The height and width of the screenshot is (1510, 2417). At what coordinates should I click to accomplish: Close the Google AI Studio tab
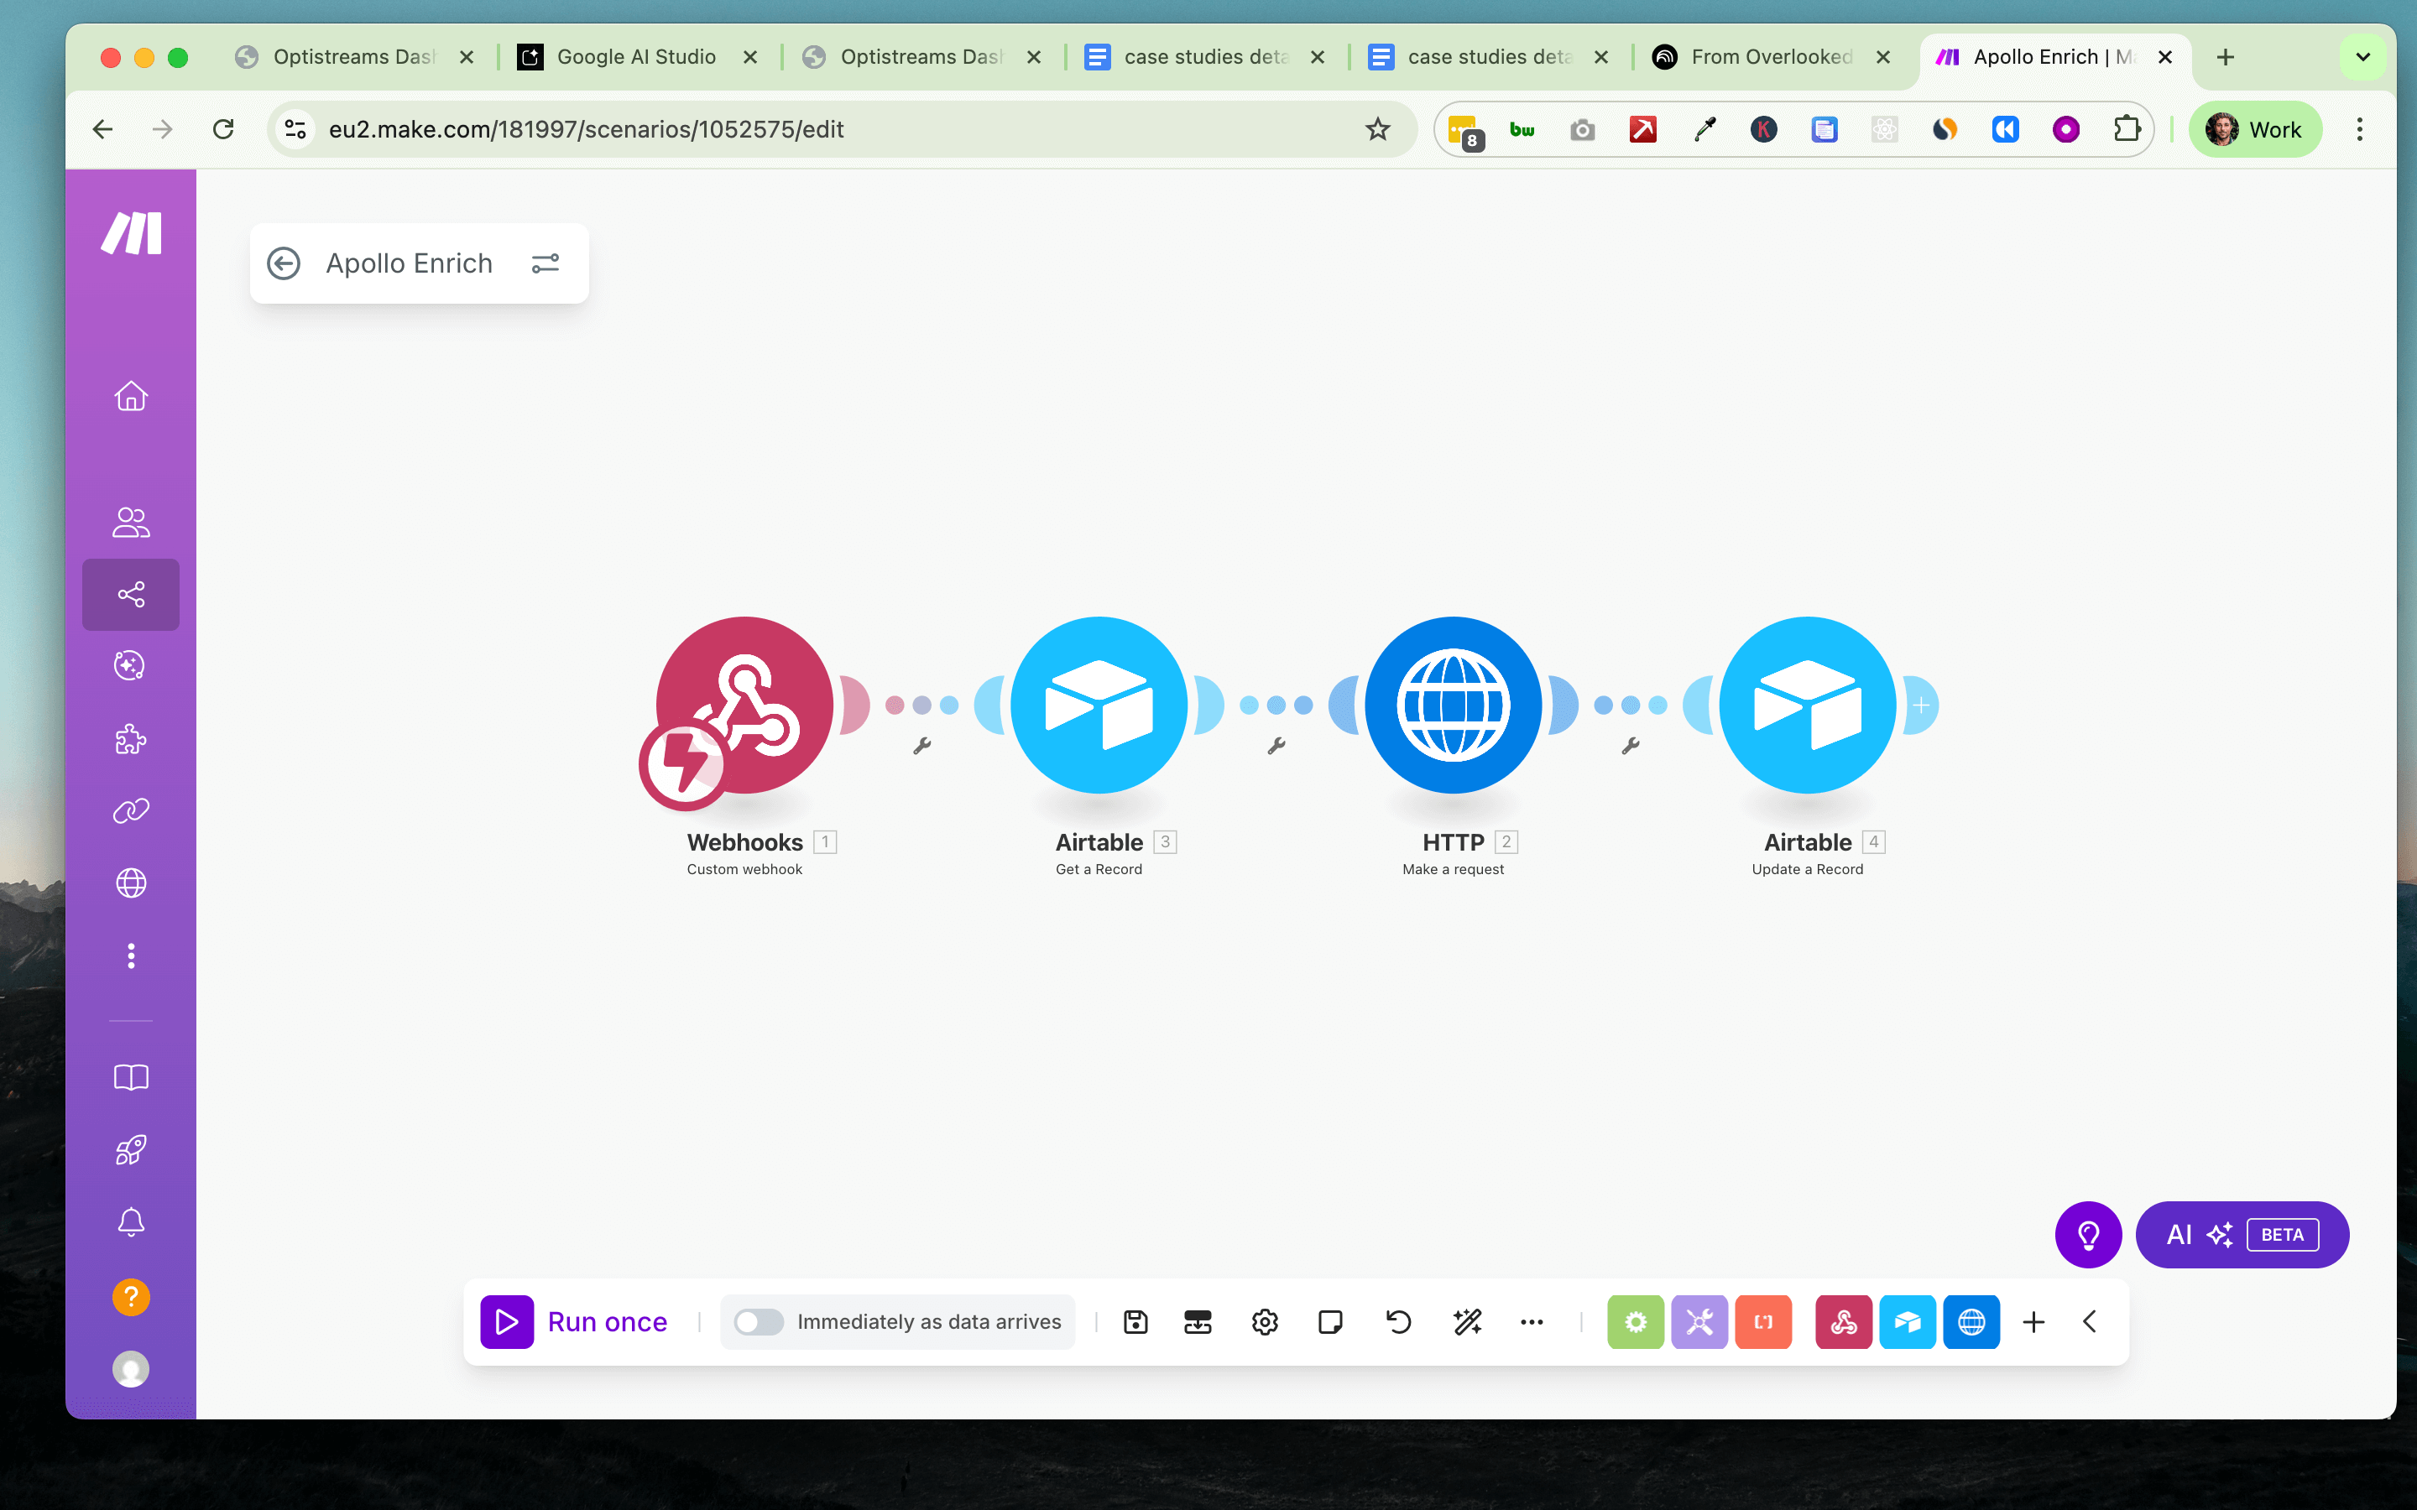(750, 57)
